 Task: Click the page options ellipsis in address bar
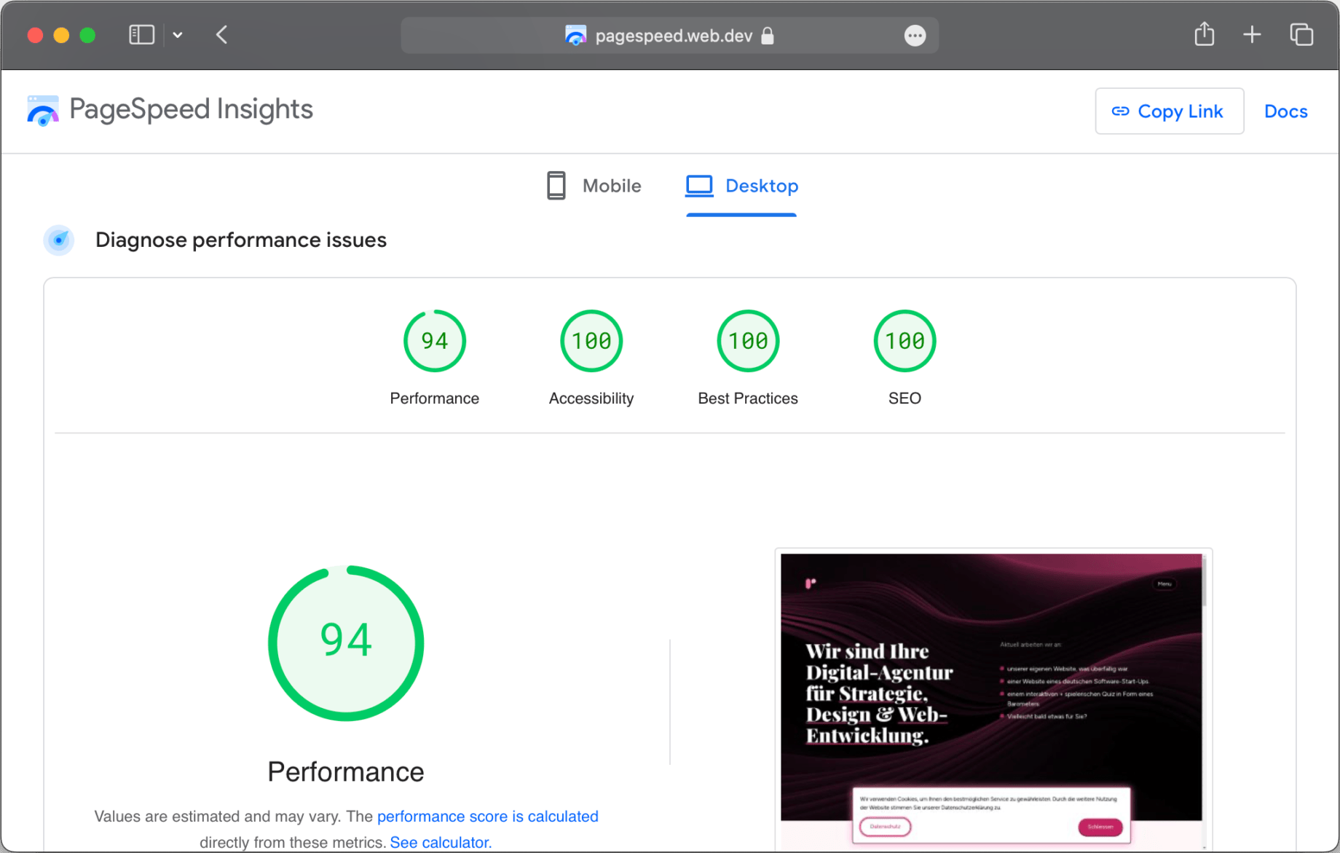915,36
